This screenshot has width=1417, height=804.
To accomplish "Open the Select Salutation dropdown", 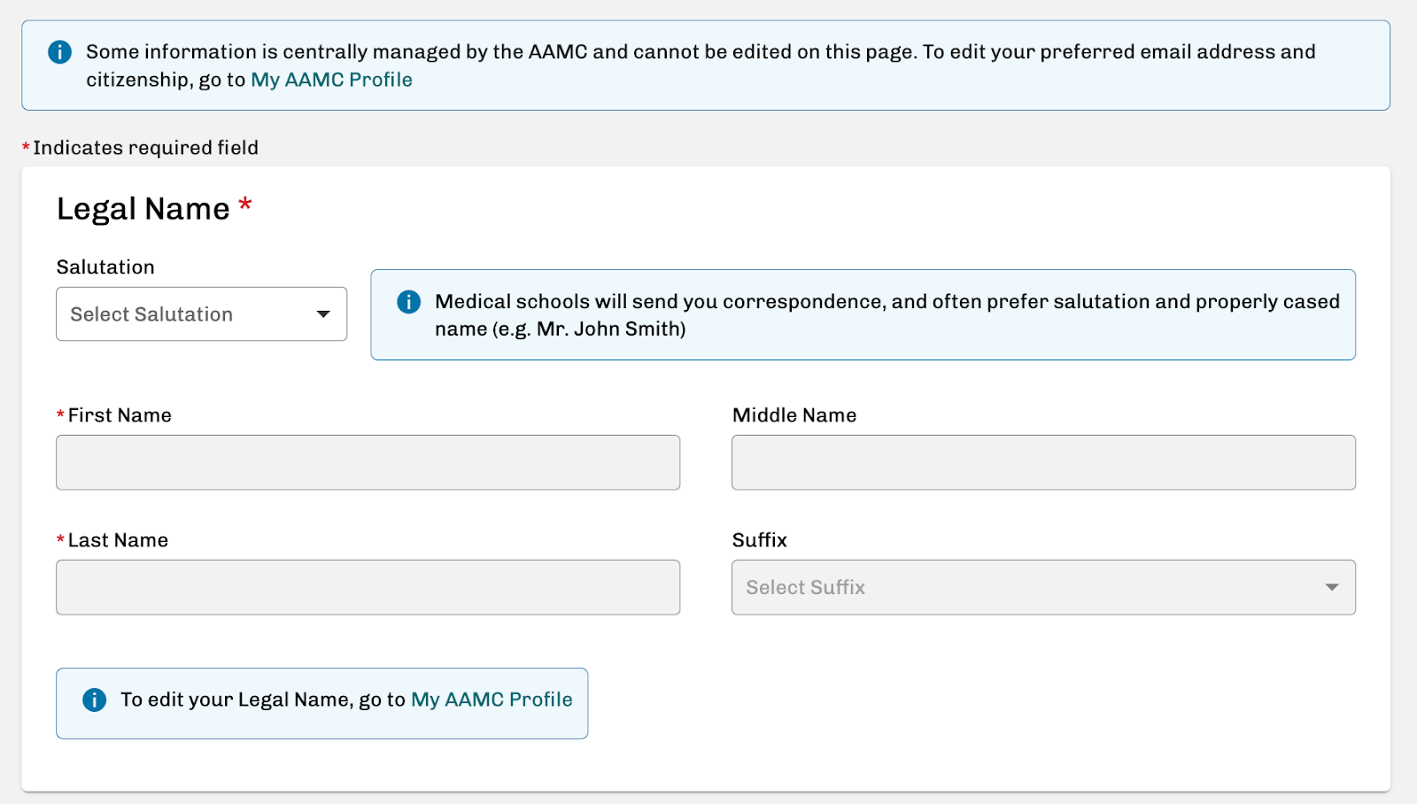I will point(201,314).
